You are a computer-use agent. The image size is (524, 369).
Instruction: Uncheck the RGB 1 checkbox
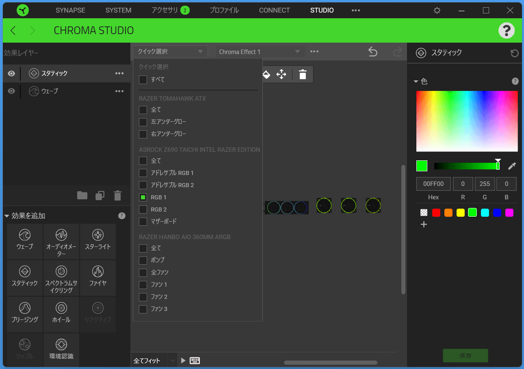click(143, 197)
